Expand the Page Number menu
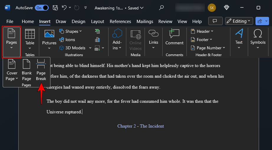 pos(208,48)
